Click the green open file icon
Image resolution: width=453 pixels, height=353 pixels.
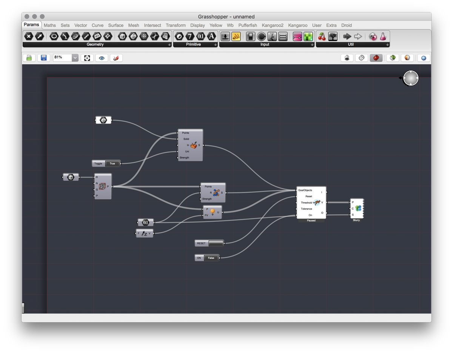tap(29, 58)
